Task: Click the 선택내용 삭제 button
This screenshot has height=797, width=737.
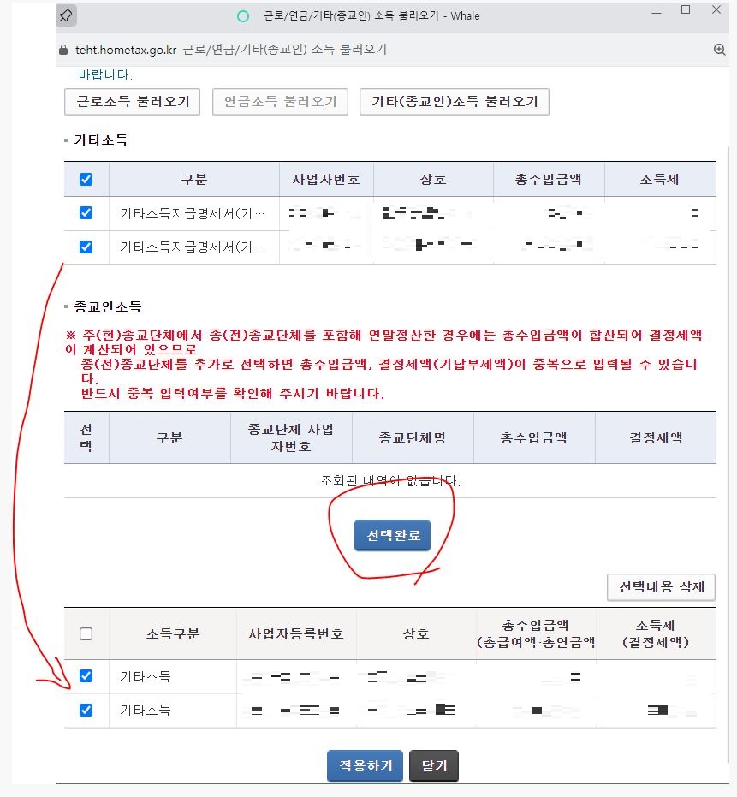Action: (661, 587)
